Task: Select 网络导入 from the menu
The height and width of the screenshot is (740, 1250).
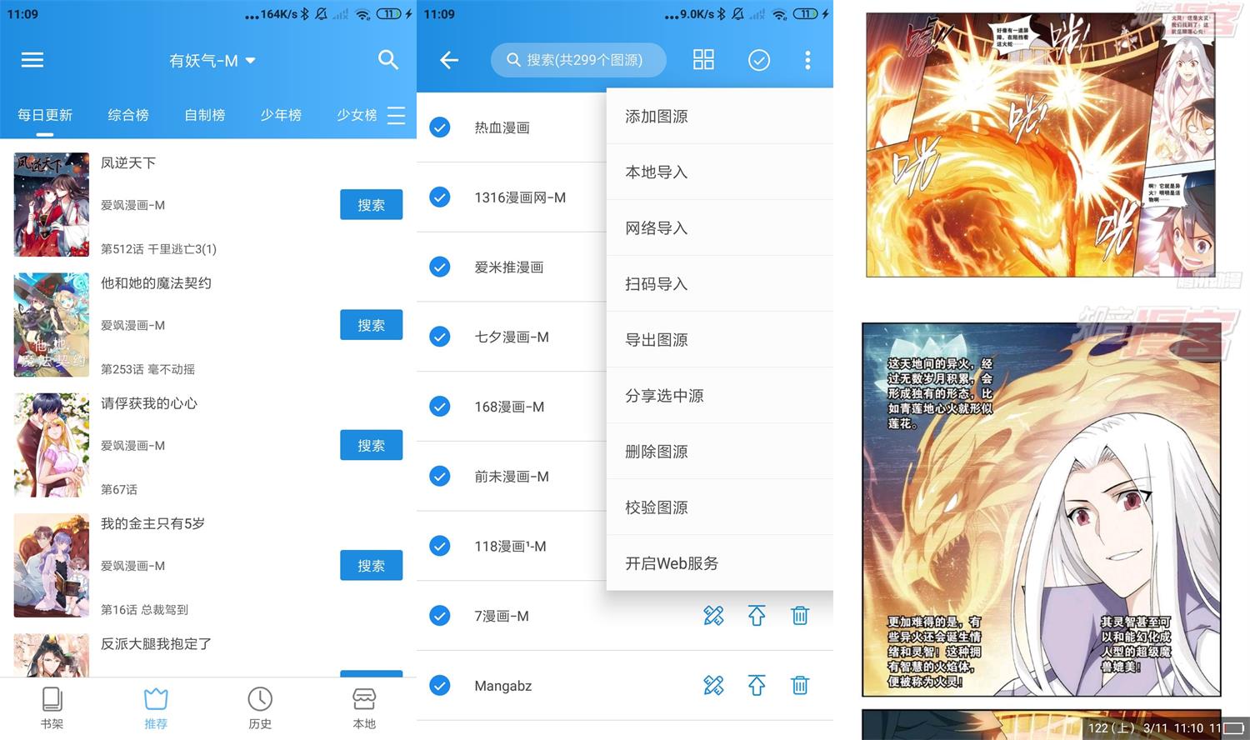Action: coord(657,227)
